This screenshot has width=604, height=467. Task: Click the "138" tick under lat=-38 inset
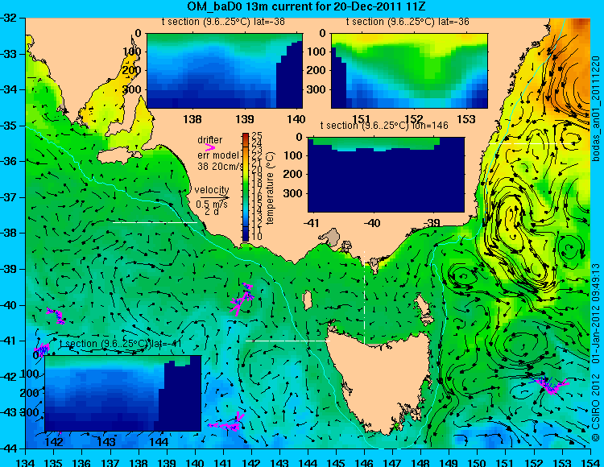pyautogui.click(x=192, y=119)
